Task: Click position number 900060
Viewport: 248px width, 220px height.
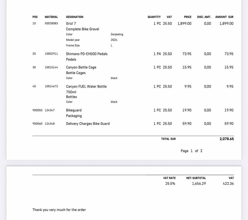Action: [x=37, y=124]
